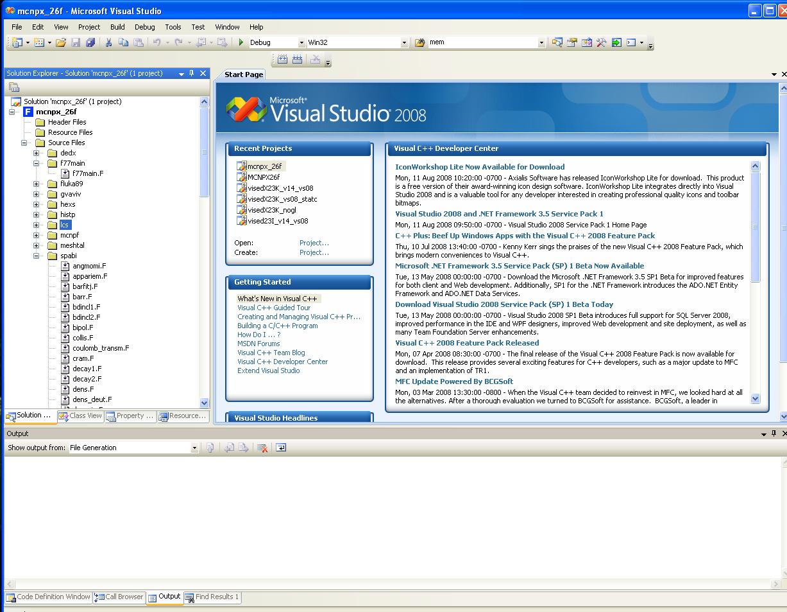Image resolution: width=787 pixels, height=612 pixels.
Task: Select the f77main.F file
Action: [x=88, y=173]
